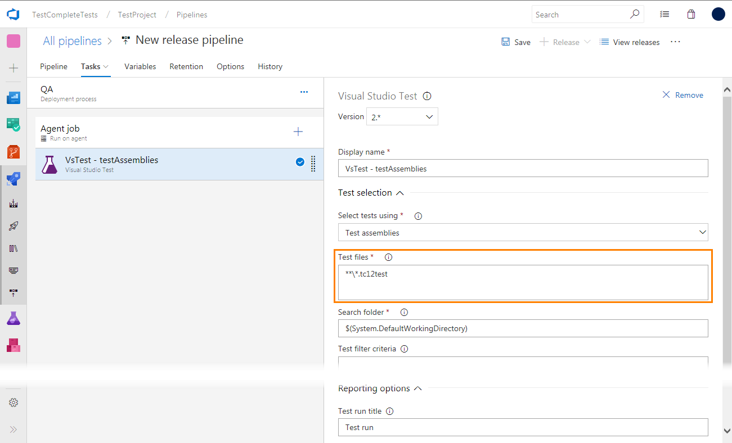Open the Test Plans flask icon

(14, 318)
